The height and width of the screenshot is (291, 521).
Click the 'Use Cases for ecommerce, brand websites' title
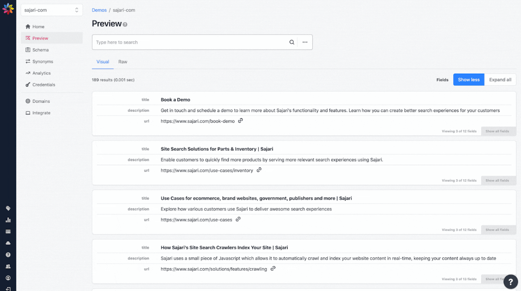click(256, 198)
